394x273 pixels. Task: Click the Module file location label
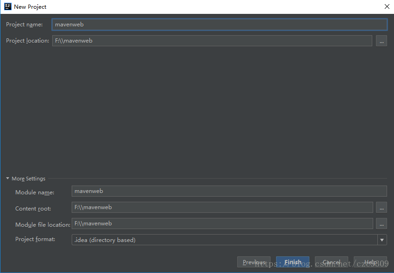point(43,224)
